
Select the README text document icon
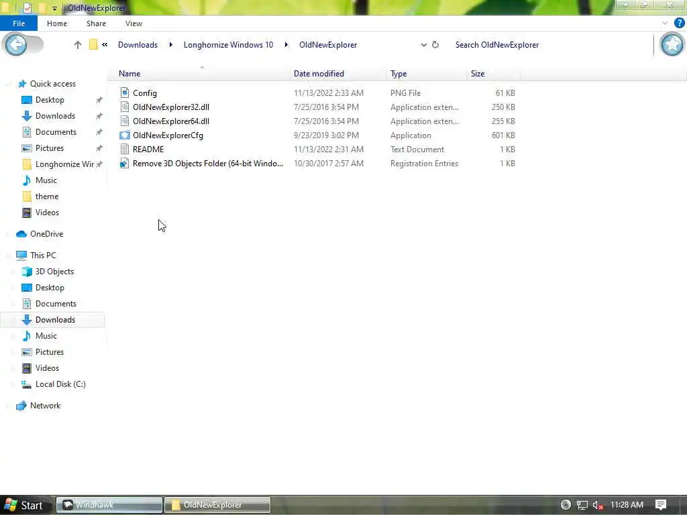click(x=124, y=150)
